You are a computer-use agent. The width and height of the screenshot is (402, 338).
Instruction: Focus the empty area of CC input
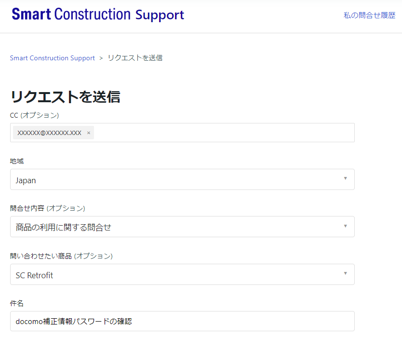223,133
